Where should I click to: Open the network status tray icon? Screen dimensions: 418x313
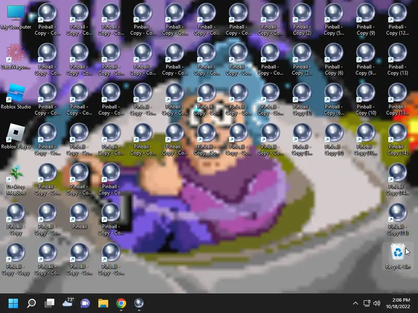coord(367,303)
